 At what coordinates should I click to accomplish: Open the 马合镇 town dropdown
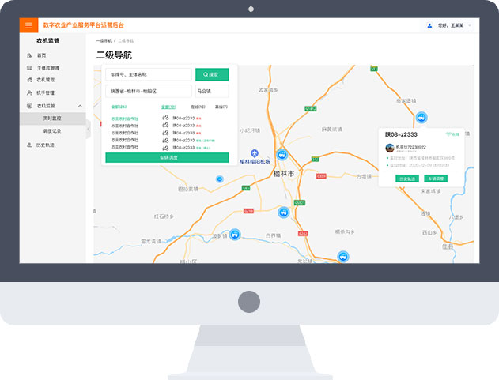[211, 91]
